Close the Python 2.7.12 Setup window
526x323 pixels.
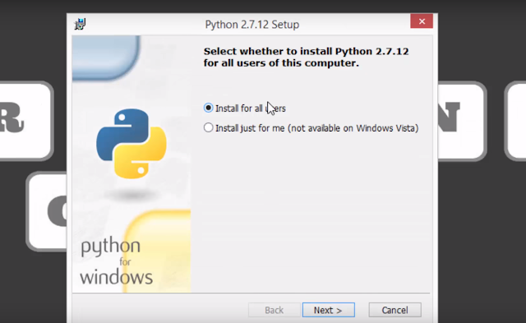pos(422,21)
